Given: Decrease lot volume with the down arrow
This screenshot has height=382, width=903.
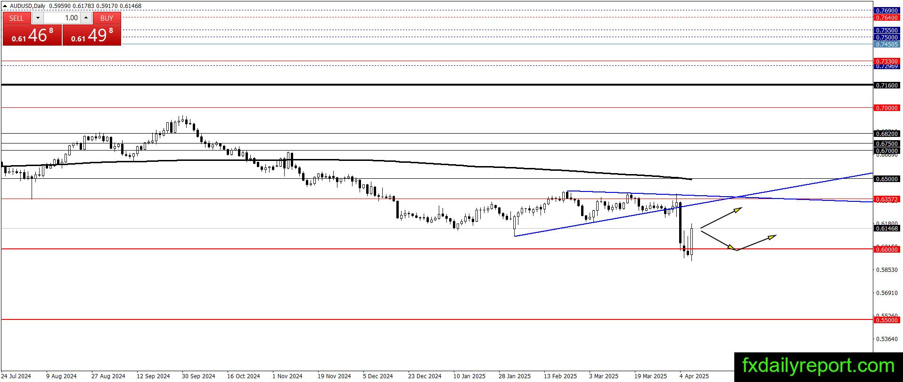Looking at the screenshot, I should coord(38,18).
